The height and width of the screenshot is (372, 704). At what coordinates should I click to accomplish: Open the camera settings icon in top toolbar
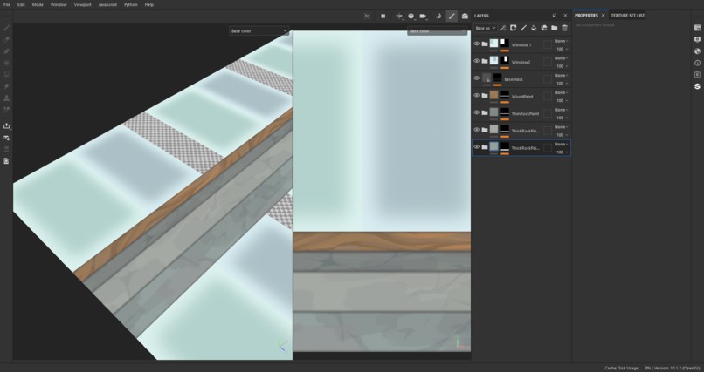point(423,16)
